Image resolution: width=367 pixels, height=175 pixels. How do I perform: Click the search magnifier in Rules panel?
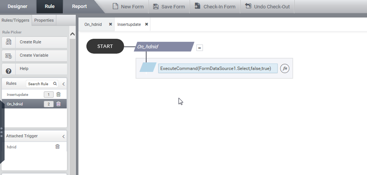tap(55, 84)
